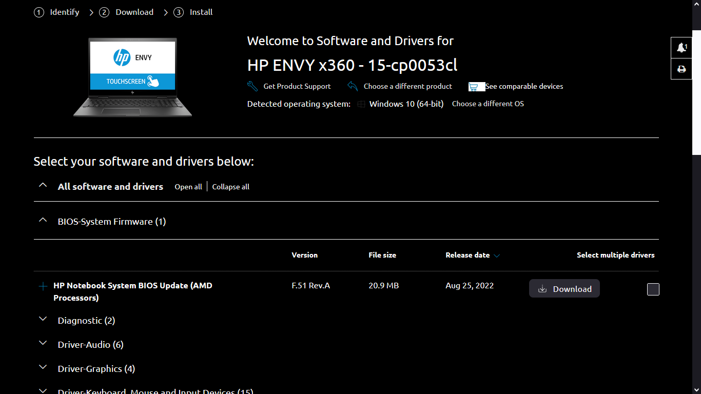Screen dimensions: 701x394
Task: Toggle the Release date sort arrow
Action: (x=496, y=255)
